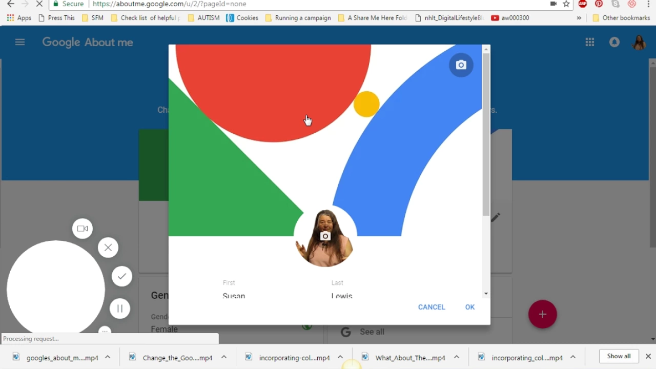
Task: Open the What_About_The mp4 download
Action: click(x=403, y=358)
